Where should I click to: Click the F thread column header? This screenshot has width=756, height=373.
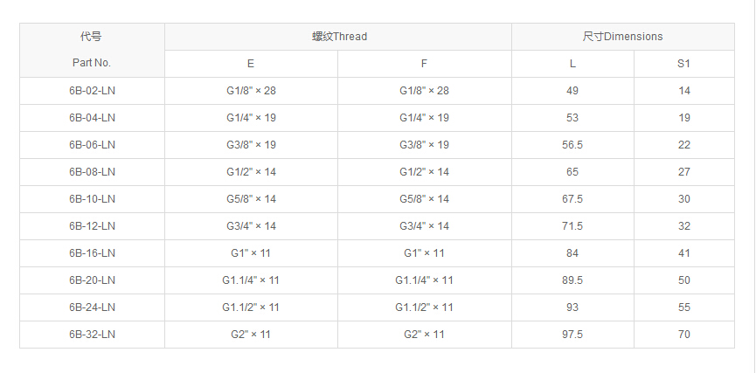424,64
